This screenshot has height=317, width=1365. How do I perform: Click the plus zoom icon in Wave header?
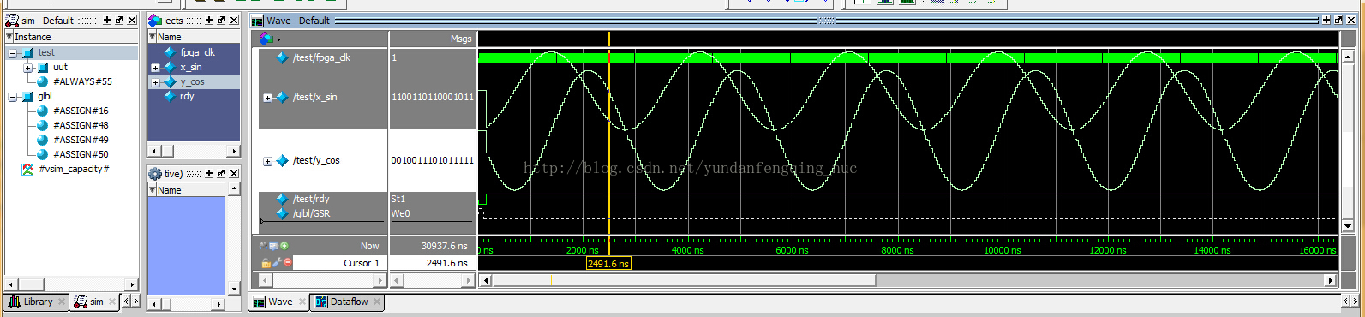(1326, 21)
